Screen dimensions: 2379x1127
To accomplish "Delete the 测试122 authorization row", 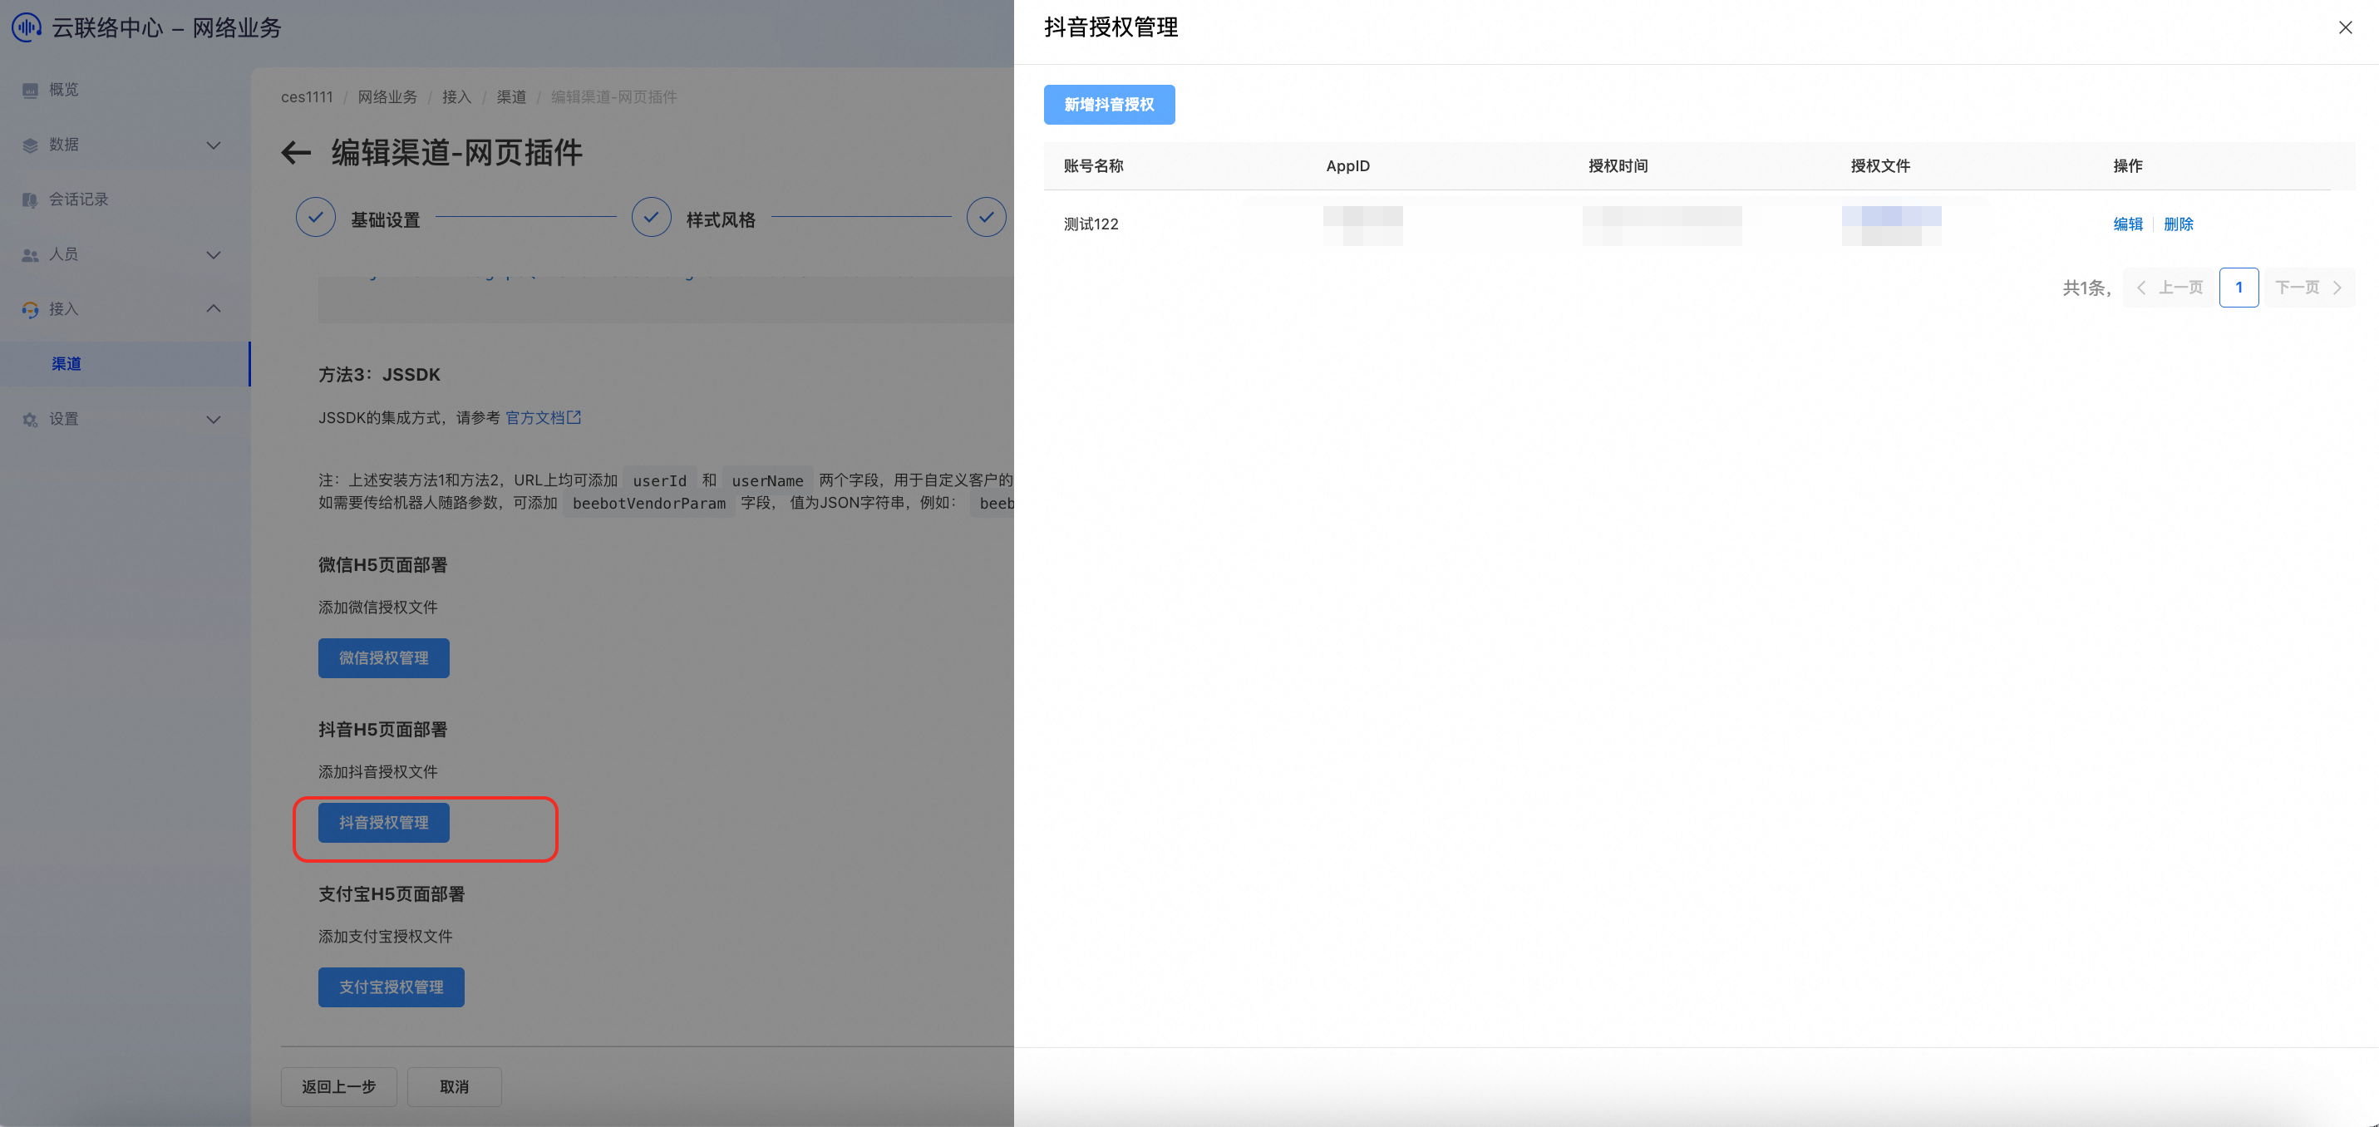I will 2178,224.
